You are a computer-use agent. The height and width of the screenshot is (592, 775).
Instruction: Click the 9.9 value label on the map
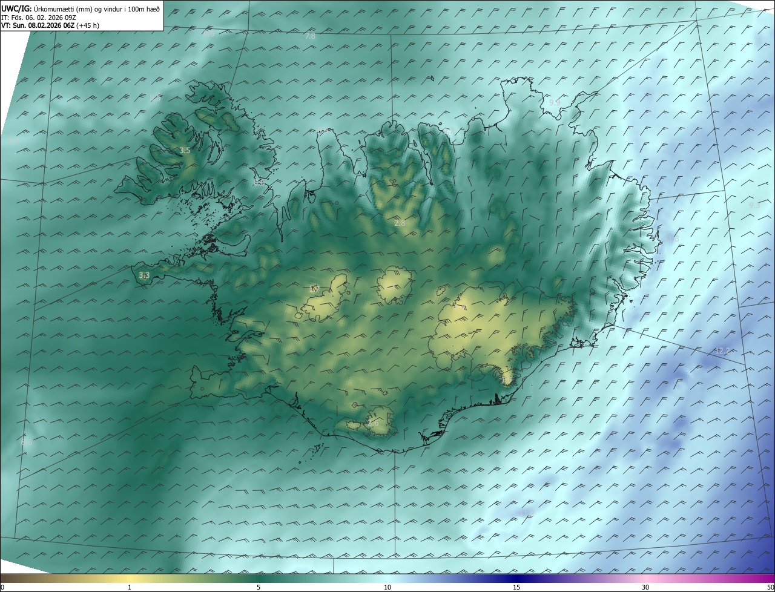pos(554,103)
